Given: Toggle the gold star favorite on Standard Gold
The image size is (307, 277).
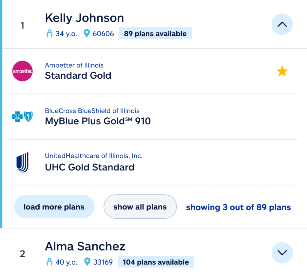Looking at the screenshot, I should [282, 72].
